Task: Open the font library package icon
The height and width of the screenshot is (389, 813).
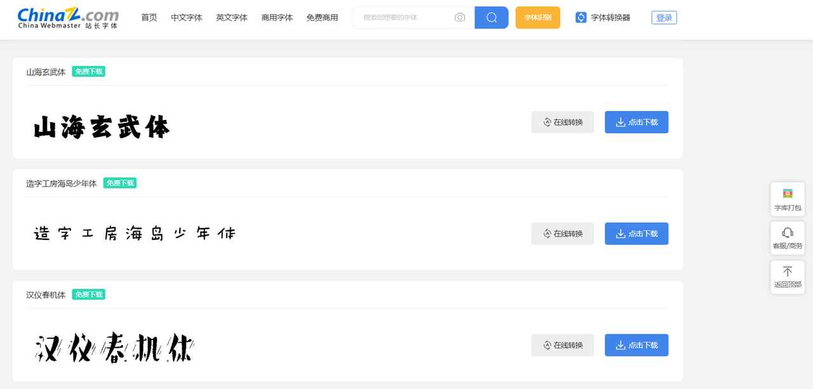Action: tap(787, 194)
